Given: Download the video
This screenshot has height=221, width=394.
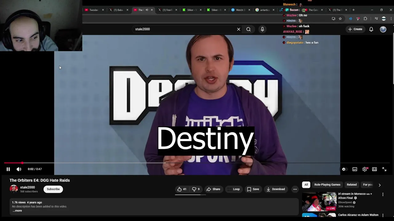Looking at the screenshot, I should (x=276, y=189).
